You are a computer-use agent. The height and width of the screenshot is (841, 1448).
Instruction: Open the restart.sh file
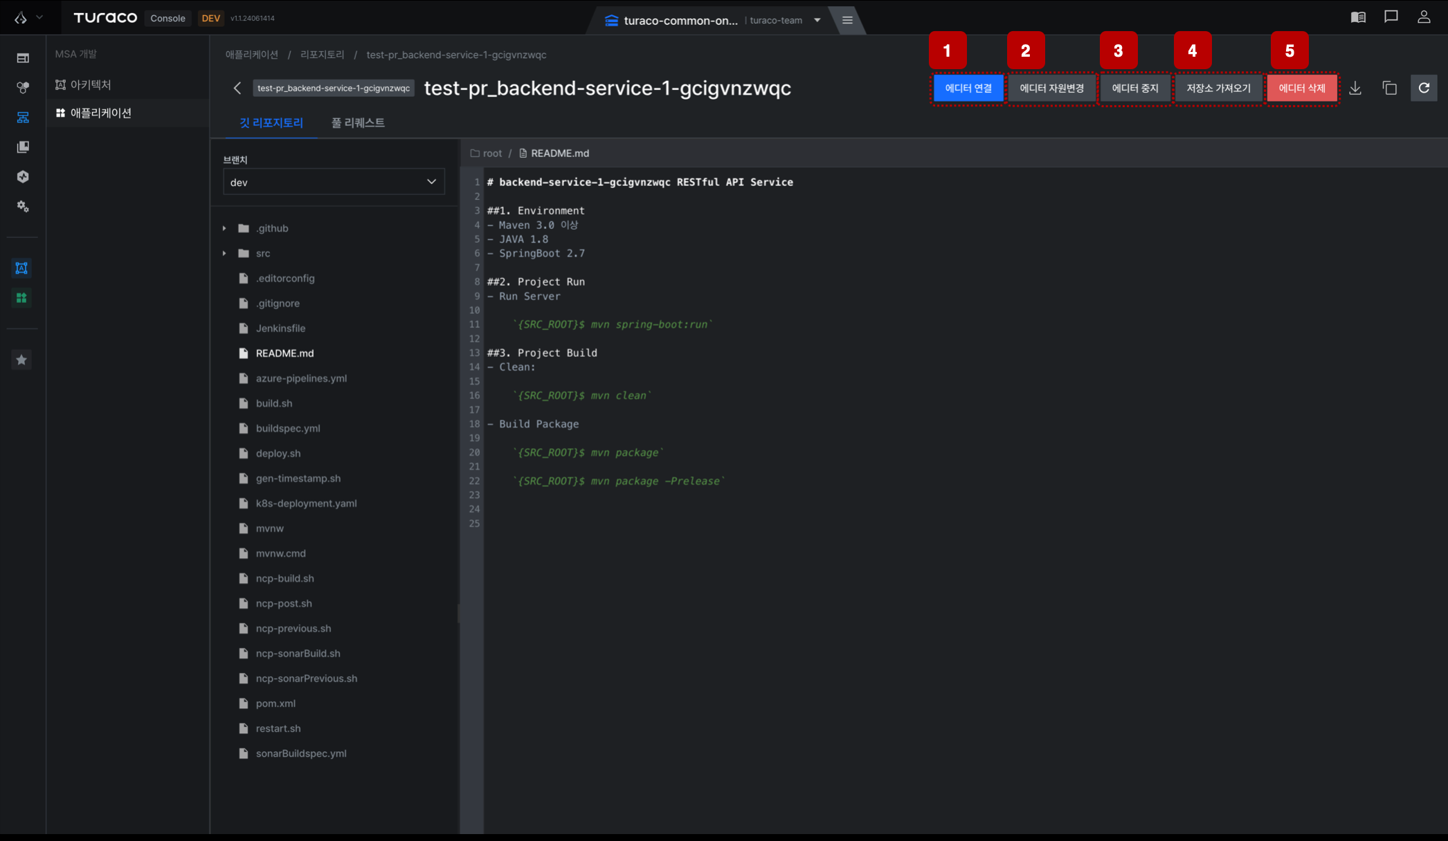[x=278, y=728]
